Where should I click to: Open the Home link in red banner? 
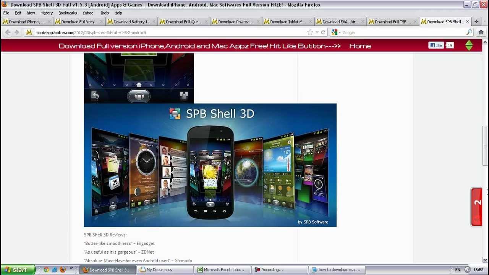tap(360, 46)
